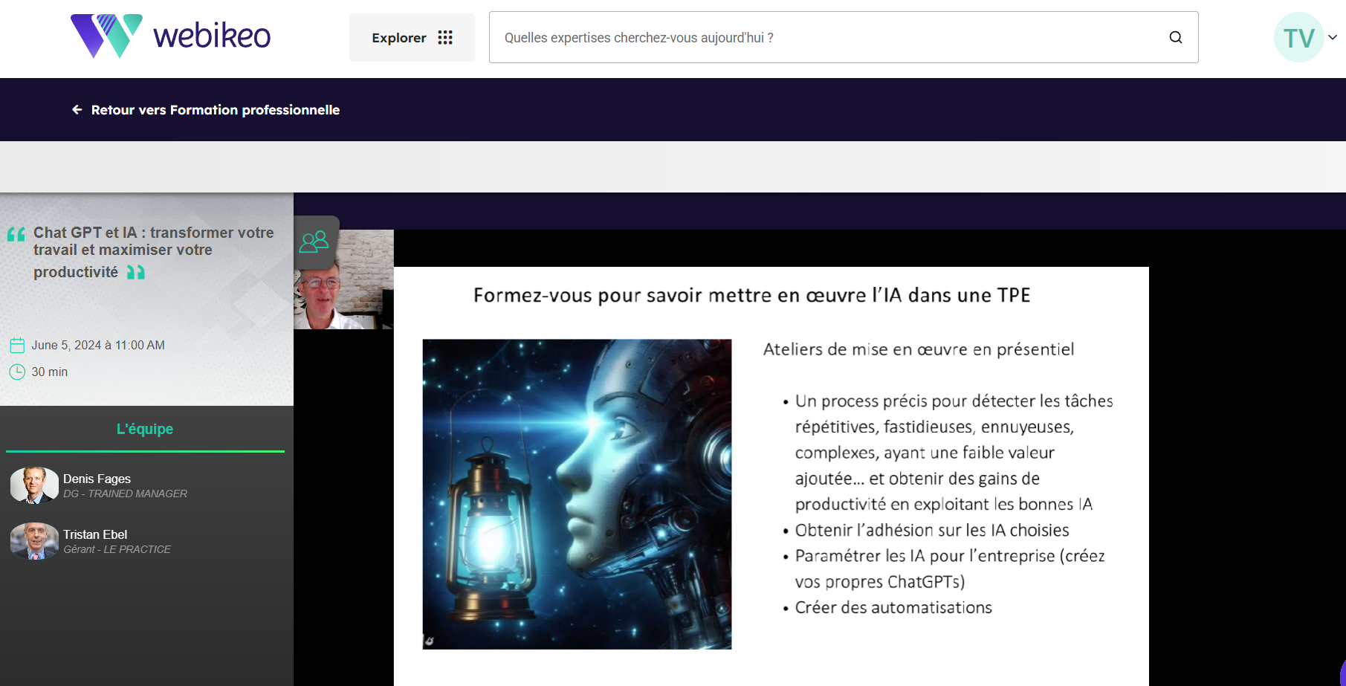Image resolution: width=1346 pixels, height=686 pixels.
Task: Focus the expertise search field
Action: pos(825,38)
